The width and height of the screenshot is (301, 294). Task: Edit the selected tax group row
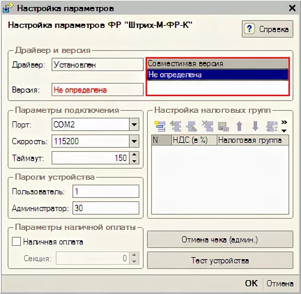192,126
